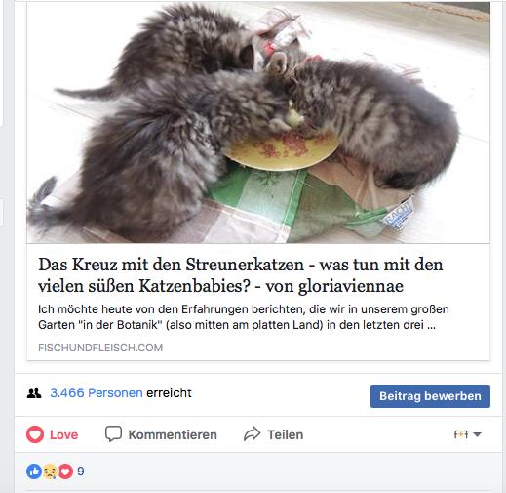Expand the post-as dropdown arrow
Image resolution: width=506 pixels, height=493 pixels.
(477, 434)
